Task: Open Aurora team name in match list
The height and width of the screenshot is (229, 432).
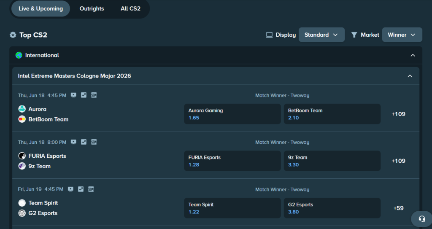Action: coord(38,109)
